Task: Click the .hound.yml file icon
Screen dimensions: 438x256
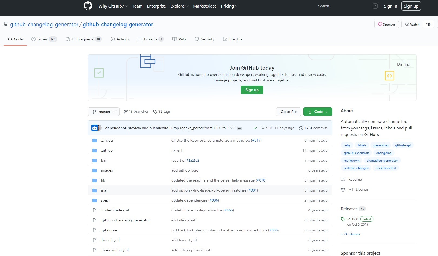Action: click(x=95, y=240)
